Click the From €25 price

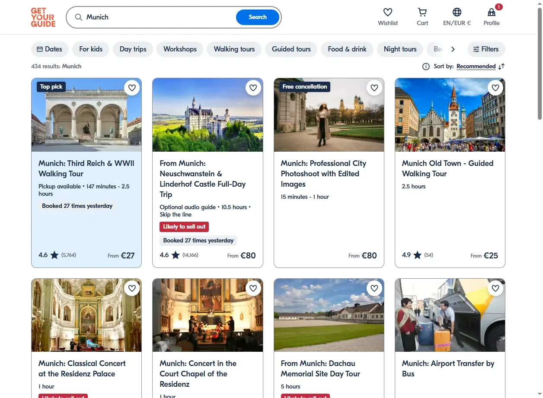(x=484, y=255)
